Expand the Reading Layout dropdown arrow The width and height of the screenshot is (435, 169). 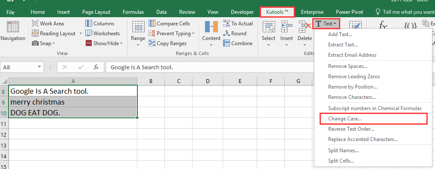tap(81, 34)
